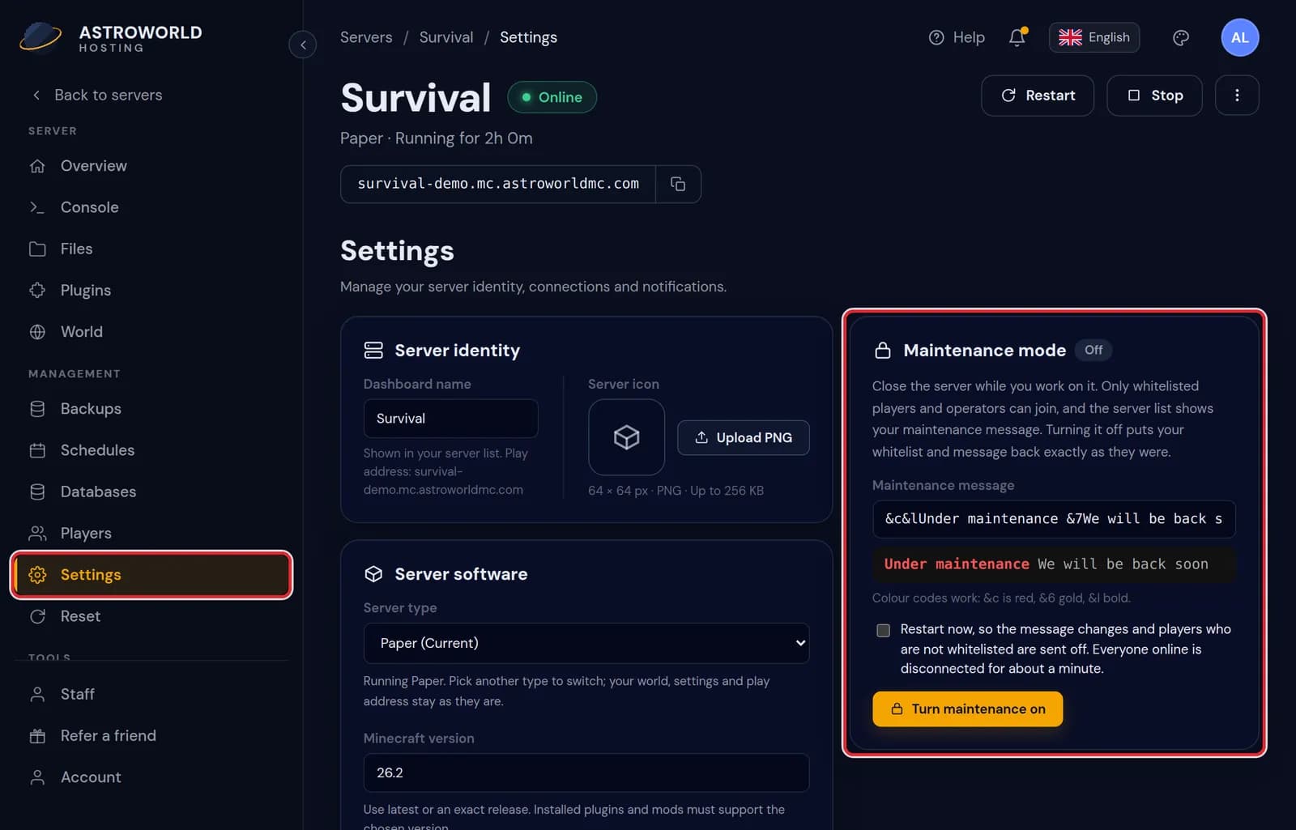The width and height of the screenshot is (1296, 830).
Task: Open the Players page
Action: 151,533
